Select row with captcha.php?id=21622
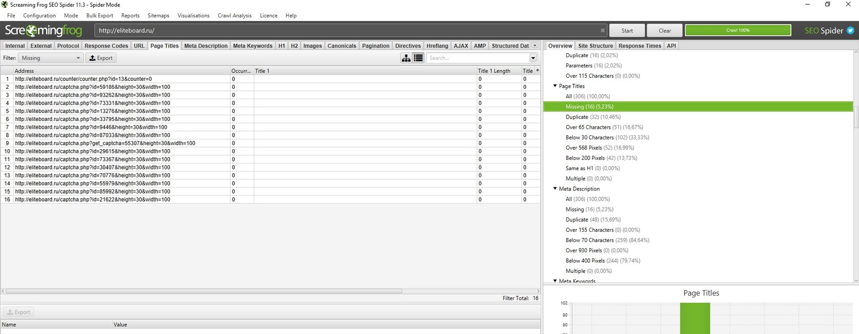 (x=270, y=200)
